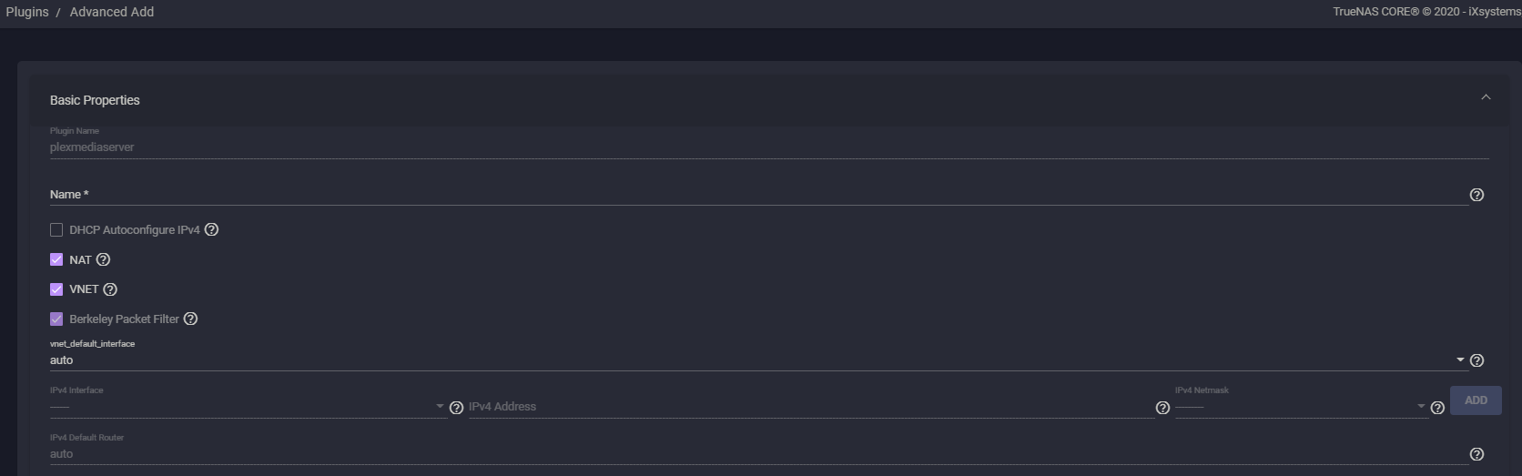Toggle the VNET checkbox off
Viewport: 1522px width, 476px height.
[56, 289]
